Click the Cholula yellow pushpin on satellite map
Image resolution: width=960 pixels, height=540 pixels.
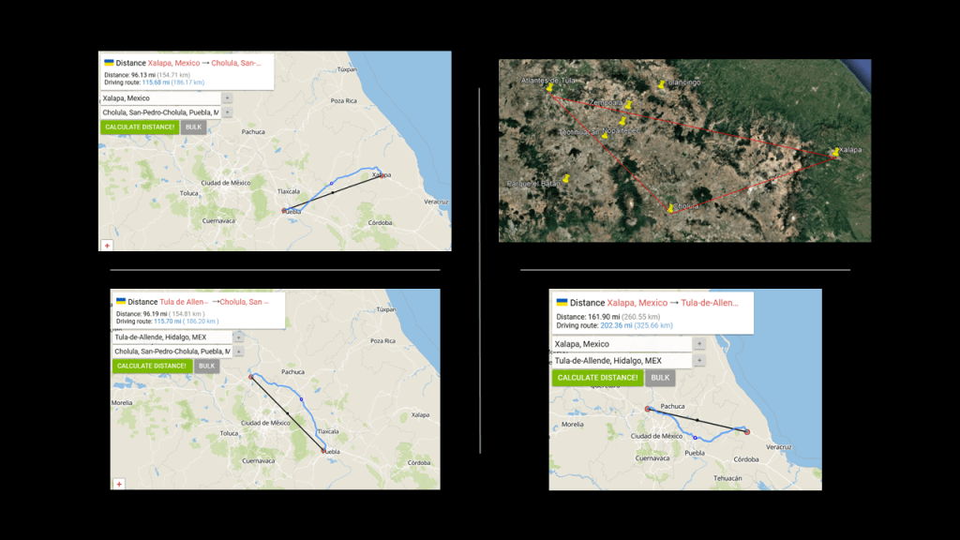[671, 208]
